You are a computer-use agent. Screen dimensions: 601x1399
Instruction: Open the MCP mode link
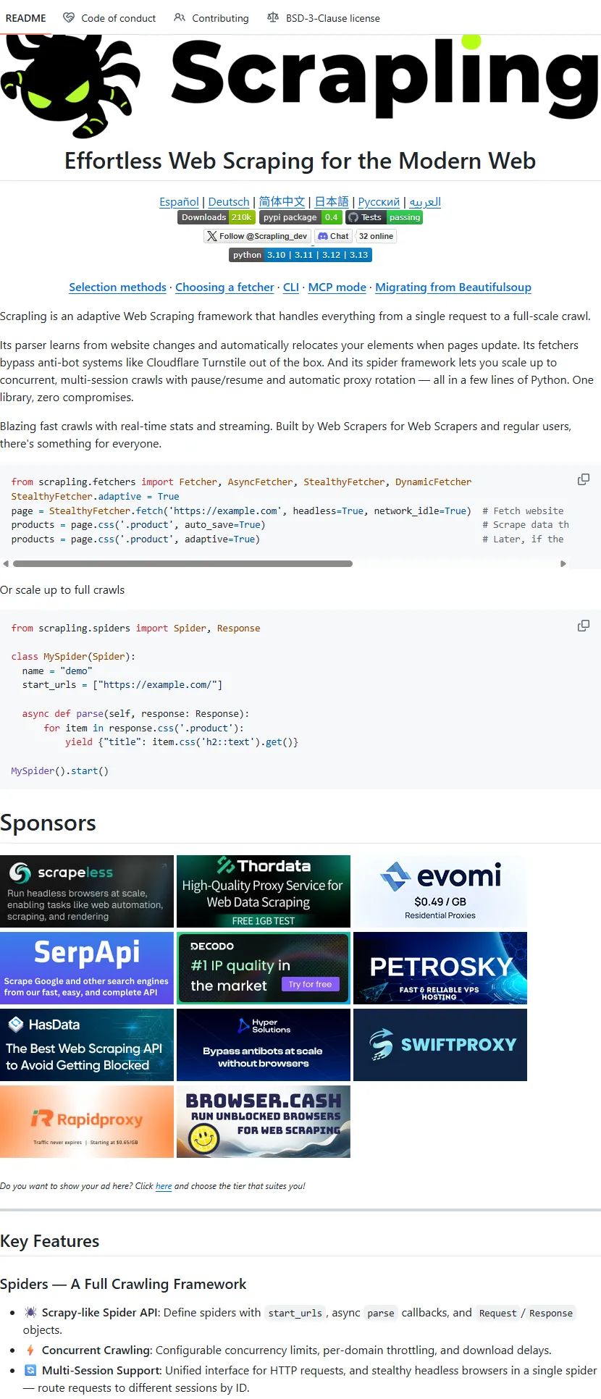click(337, 287)
